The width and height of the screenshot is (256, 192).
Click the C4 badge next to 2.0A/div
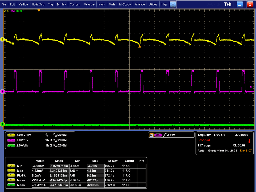tap(11, 145)
